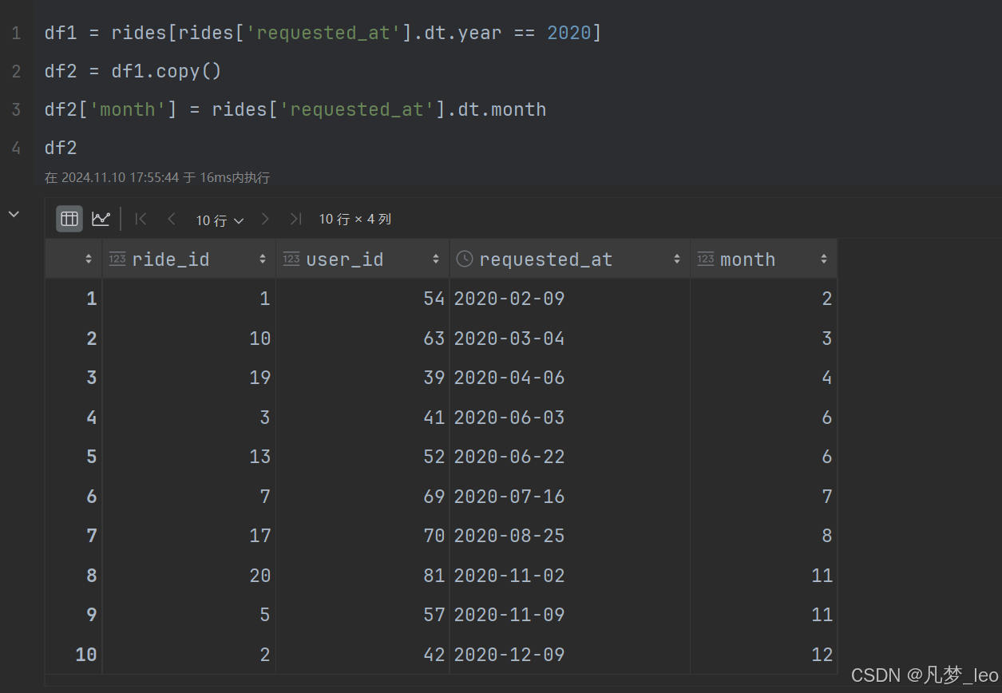This screenshot has width=1002, height=693.
Task: Sort by the requested_at column arrows
Action: click(677, 259)
